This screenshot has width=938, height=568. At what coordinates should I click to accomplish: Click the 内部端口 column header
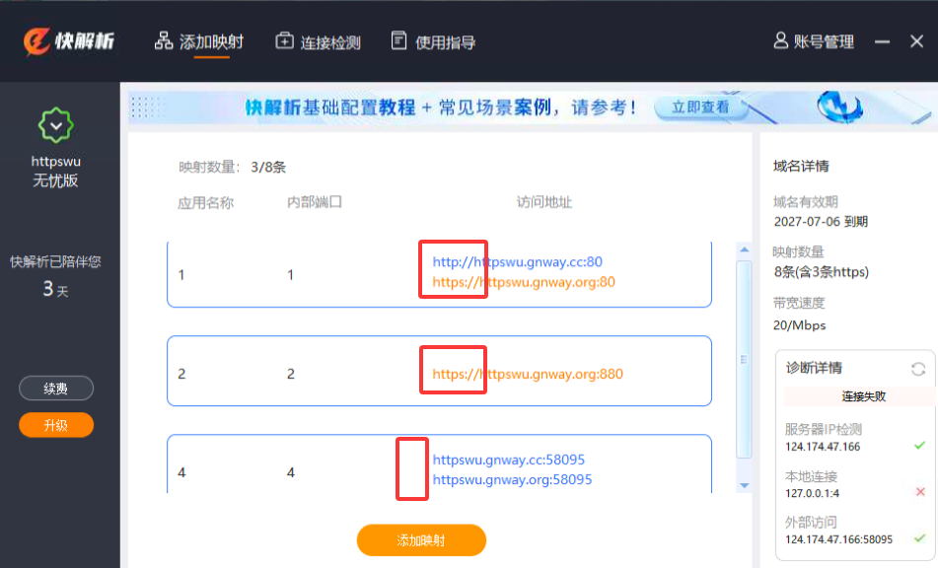point(314,202)
